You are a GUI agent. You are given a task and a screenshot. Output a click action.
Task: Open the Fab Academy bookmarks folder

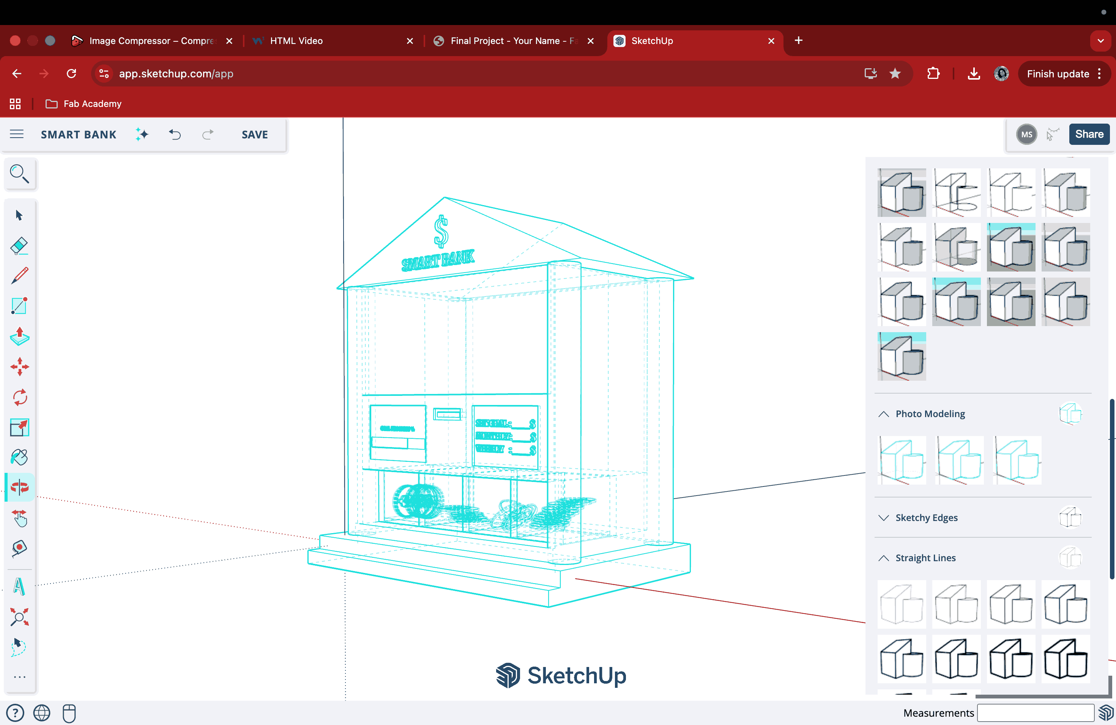coord(84,104)
